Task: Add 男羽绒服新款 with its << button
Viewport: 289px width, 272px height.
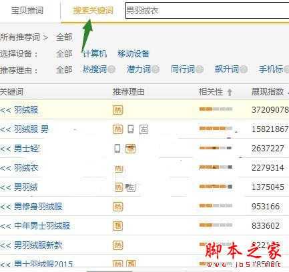Action: (x=5, y=245)
